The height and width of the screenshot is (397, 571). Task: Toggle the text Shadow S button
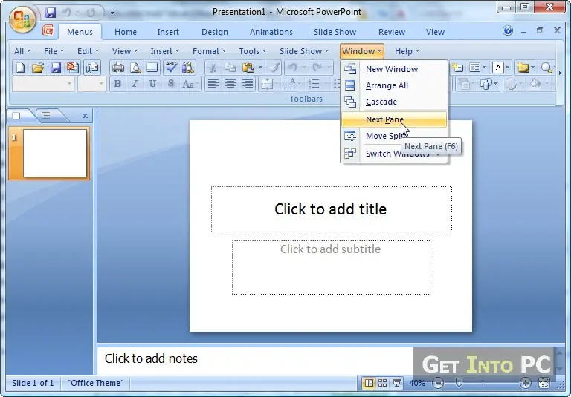[170, 84]
